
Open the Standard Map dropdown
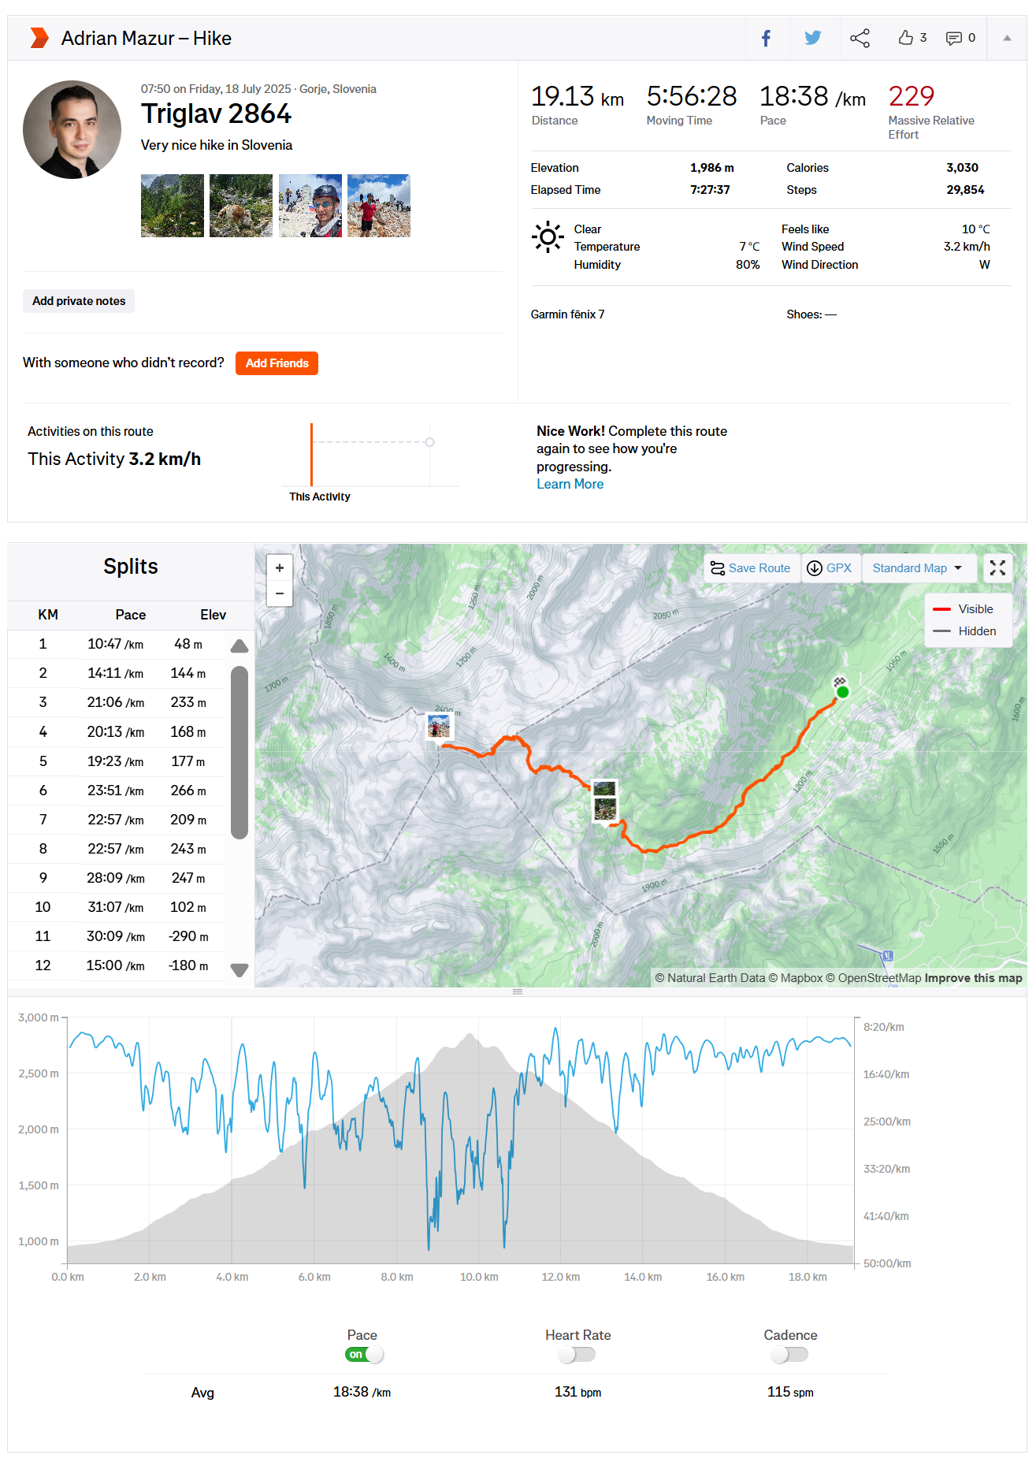(x=917, y=568)
